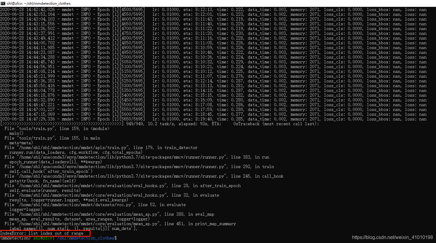Click 'results, logger=runner.logger, **self.eval_kwargs)' line
Screen dimensions: 436x243
pyautogui.click(x=69, y=200)
